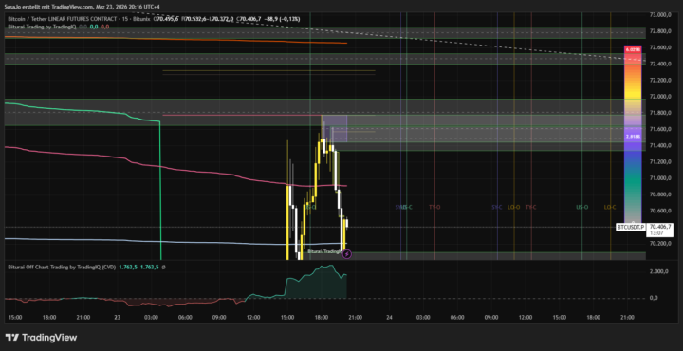Click the 23 date label on time axis
This screenshot has width=683, height=351.
(x=118, y=318)
